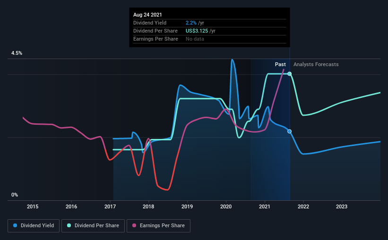Click the Dividend Per Share row label in the tooltip
388x240 pixels.
point(155,31)
